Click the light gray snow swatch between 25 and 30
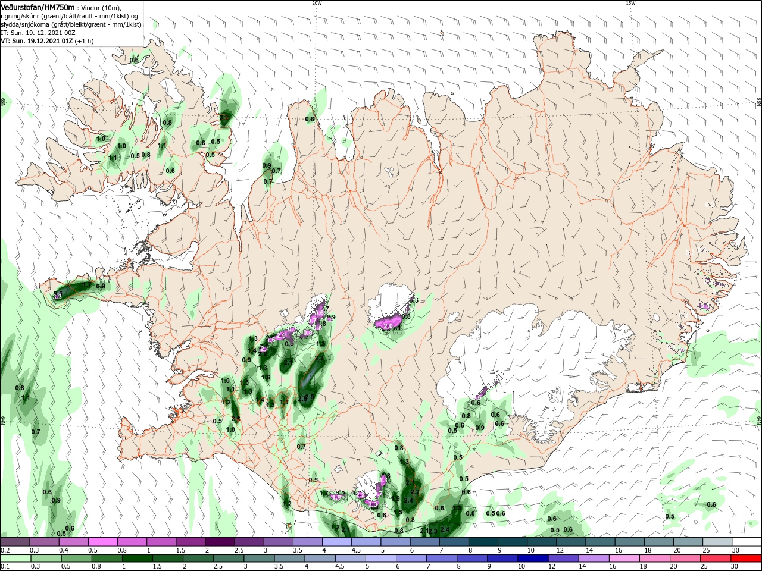Screen dimensions: 762x571 pyautogui.click(x=718, y=541)
